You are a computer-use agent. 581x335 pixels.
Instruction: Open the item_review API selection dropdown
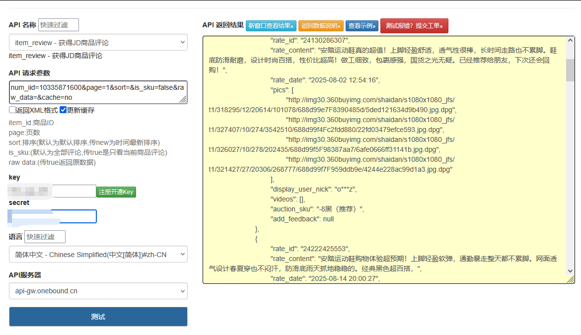pos(98,43)
